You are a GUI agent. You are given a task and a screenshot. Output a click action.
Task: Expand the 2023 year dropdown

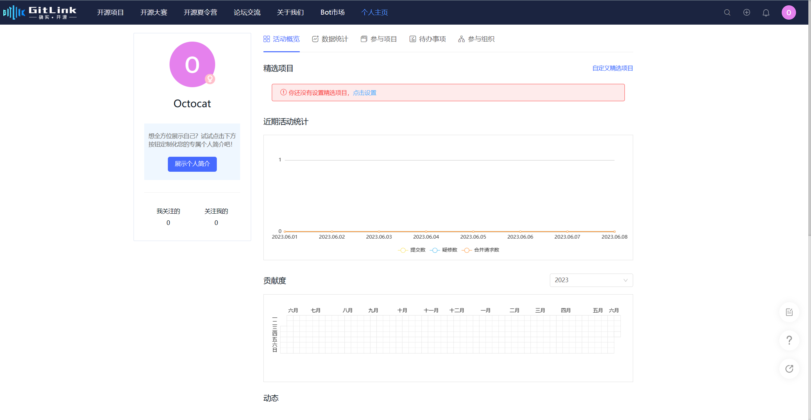[x=591, y=280]
